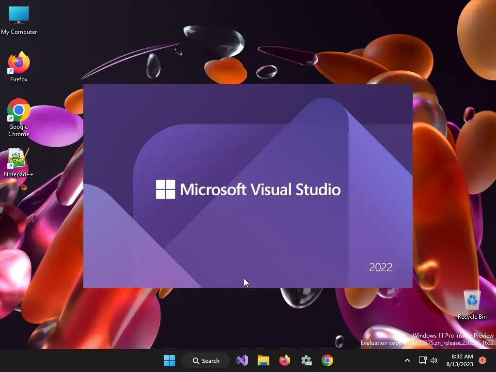Open the Settings gear taskbar icon
The image size is (496, 372).
coord(306,360)
